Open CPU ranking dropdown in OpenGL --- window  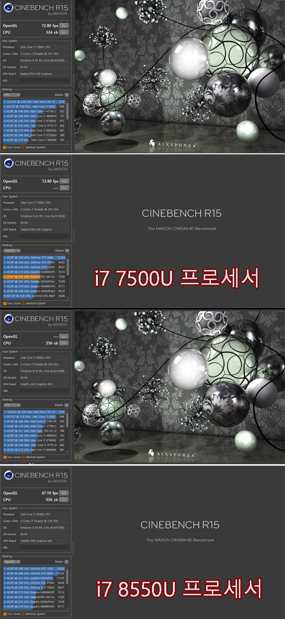pos(12,405)
